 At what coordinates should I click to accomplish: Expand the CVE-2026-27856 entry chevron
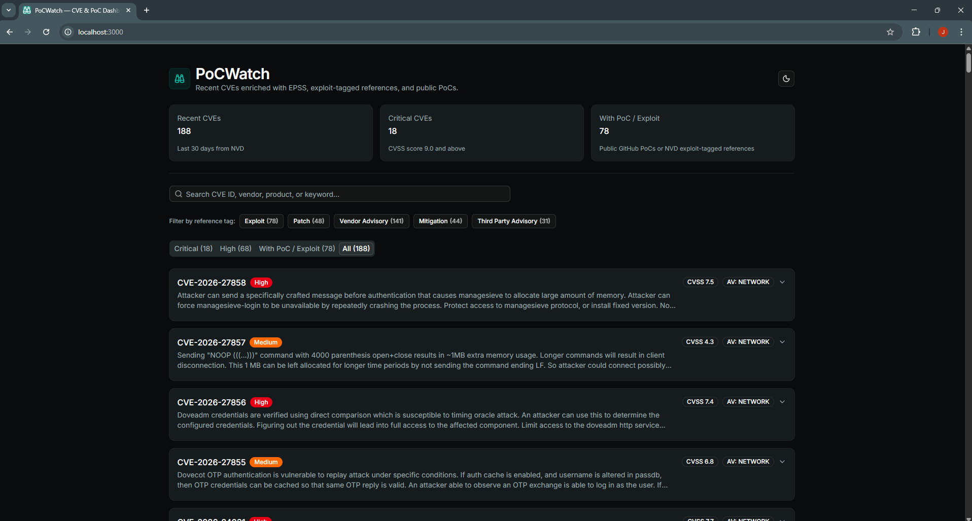[782, 402]
